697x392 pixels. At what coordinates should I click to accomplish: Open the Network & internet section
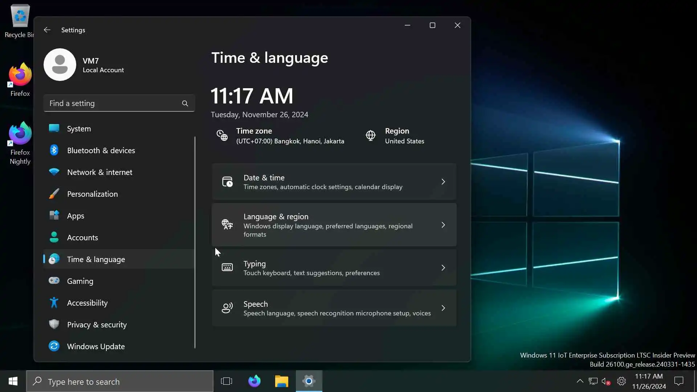point(99,172)
